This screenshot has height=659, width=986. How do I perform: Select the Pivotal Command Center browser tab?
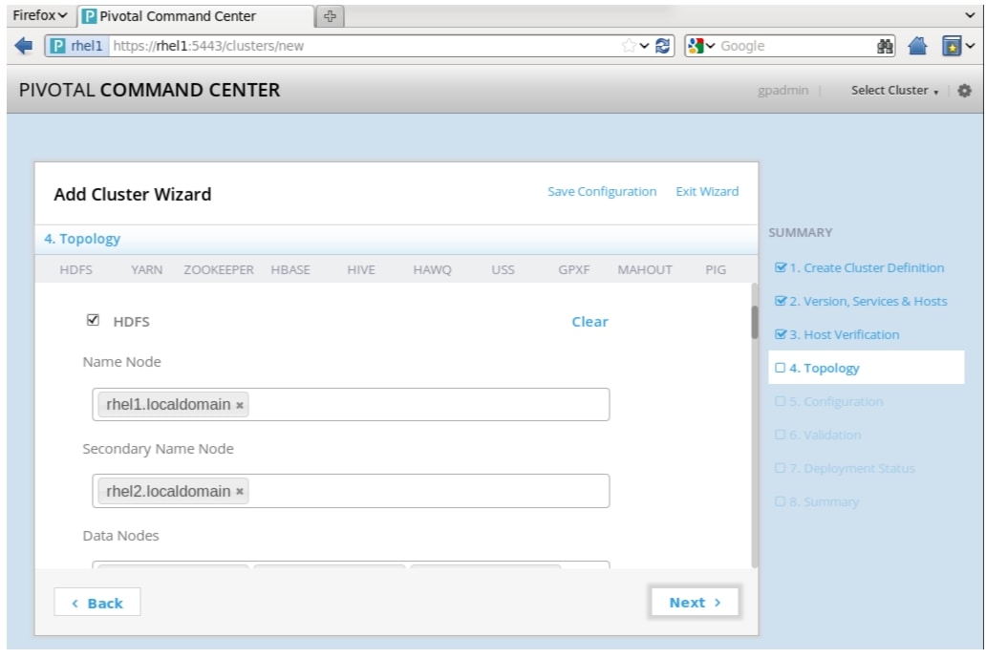pyautogui.click(x=196, y=15)
